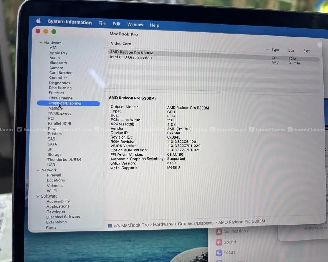Click the Metal Support value Metal 3
The height and width of the screenshot is (262, 328).
(x=174, y=168)
